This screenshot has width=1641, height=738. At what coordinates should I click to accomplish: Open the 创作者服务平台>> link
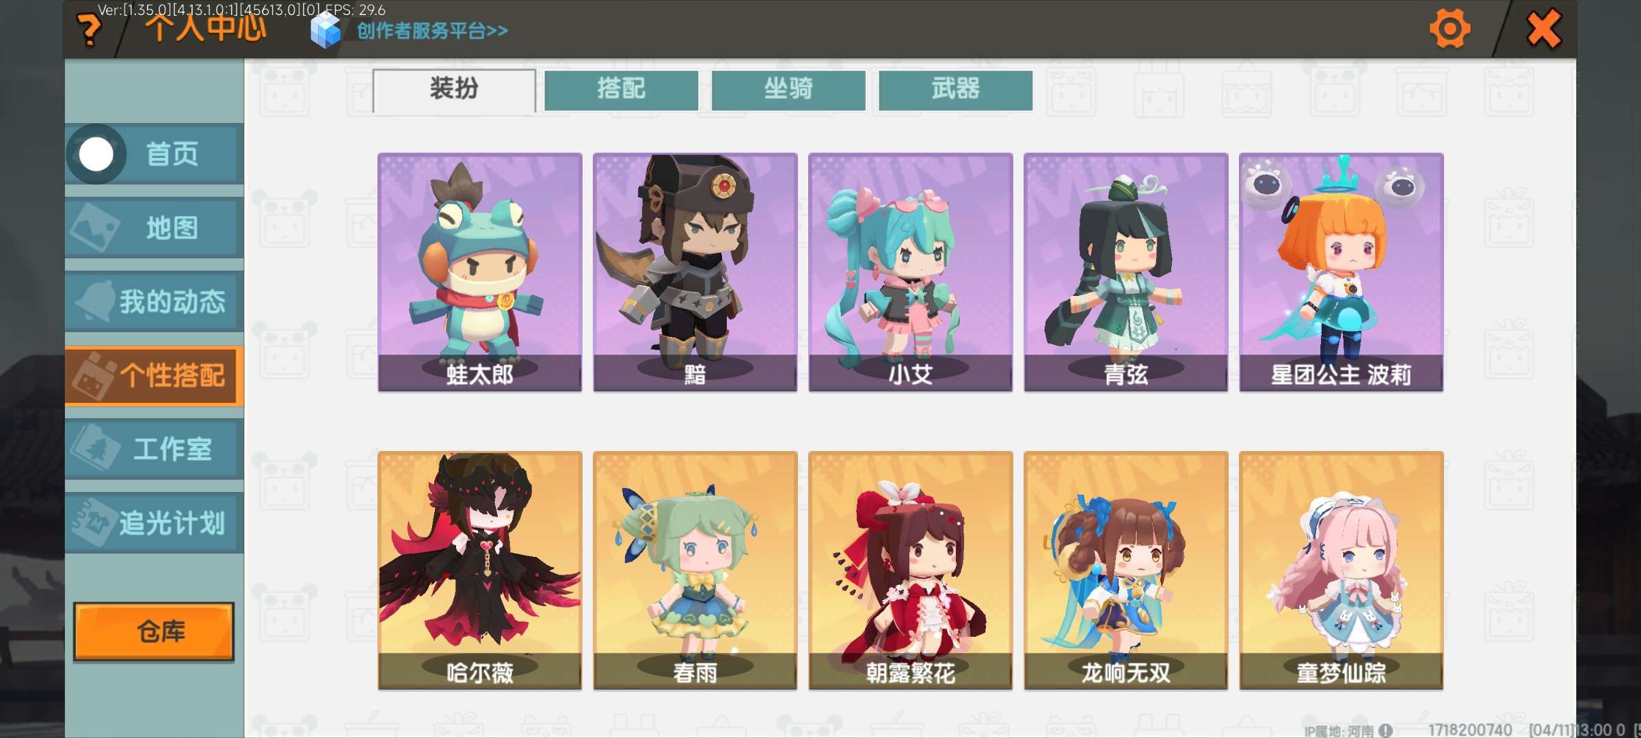(x=433, y=31)
